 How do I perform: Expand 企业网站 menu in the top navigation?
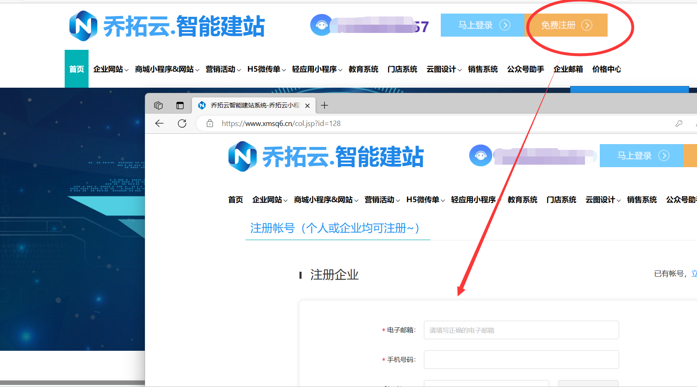coord(111,69)
